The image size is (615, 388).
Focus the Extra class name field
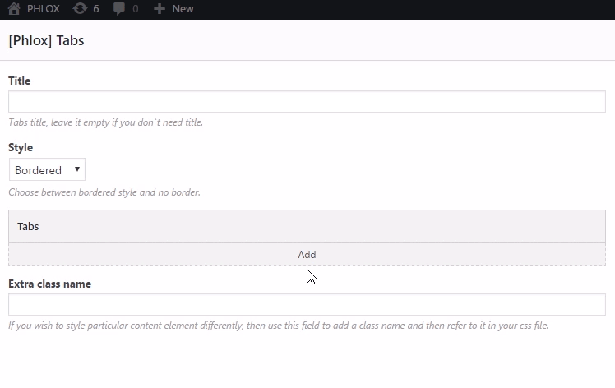point(307,304)
